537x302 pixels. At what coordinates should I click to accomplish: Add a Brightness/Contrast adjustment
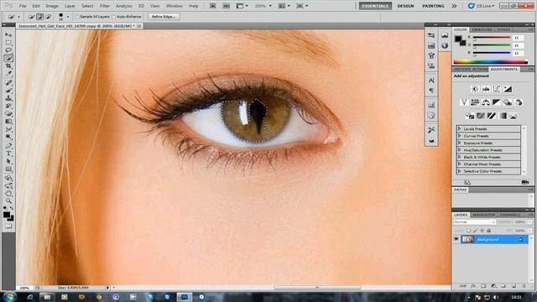click(x=475, y=89)
